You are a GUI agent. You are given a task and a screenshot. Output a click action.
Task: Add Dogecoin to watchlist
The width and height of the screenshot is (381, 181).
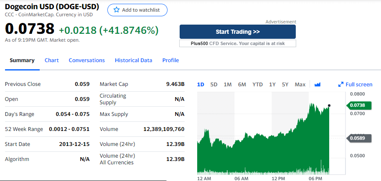137,10
